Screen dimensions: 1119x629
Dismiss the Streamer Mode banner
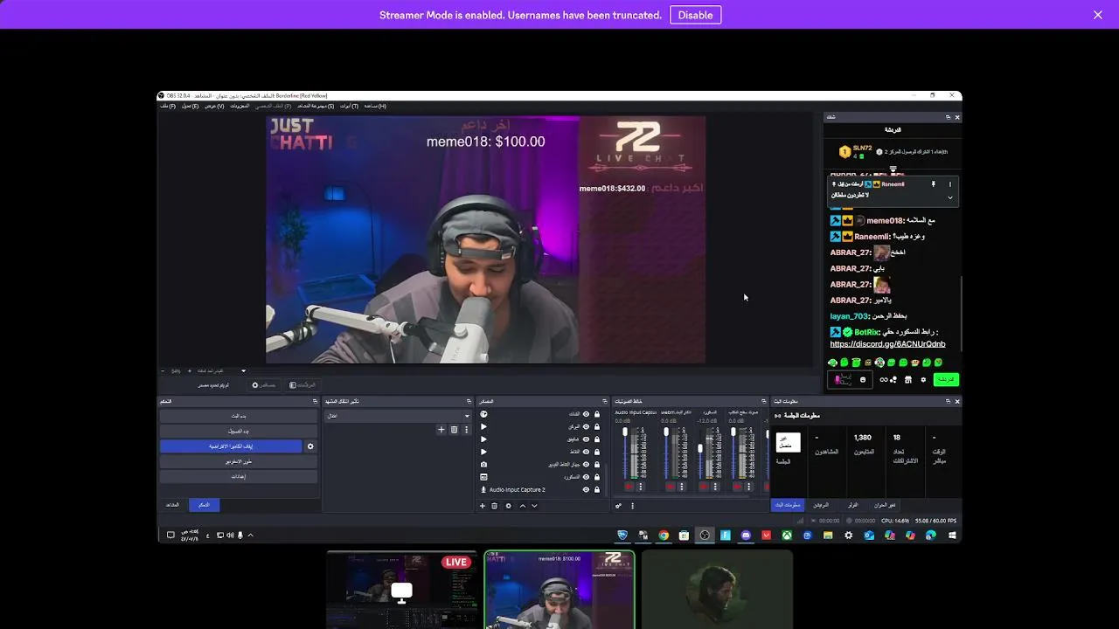(x=1098, y=15)
